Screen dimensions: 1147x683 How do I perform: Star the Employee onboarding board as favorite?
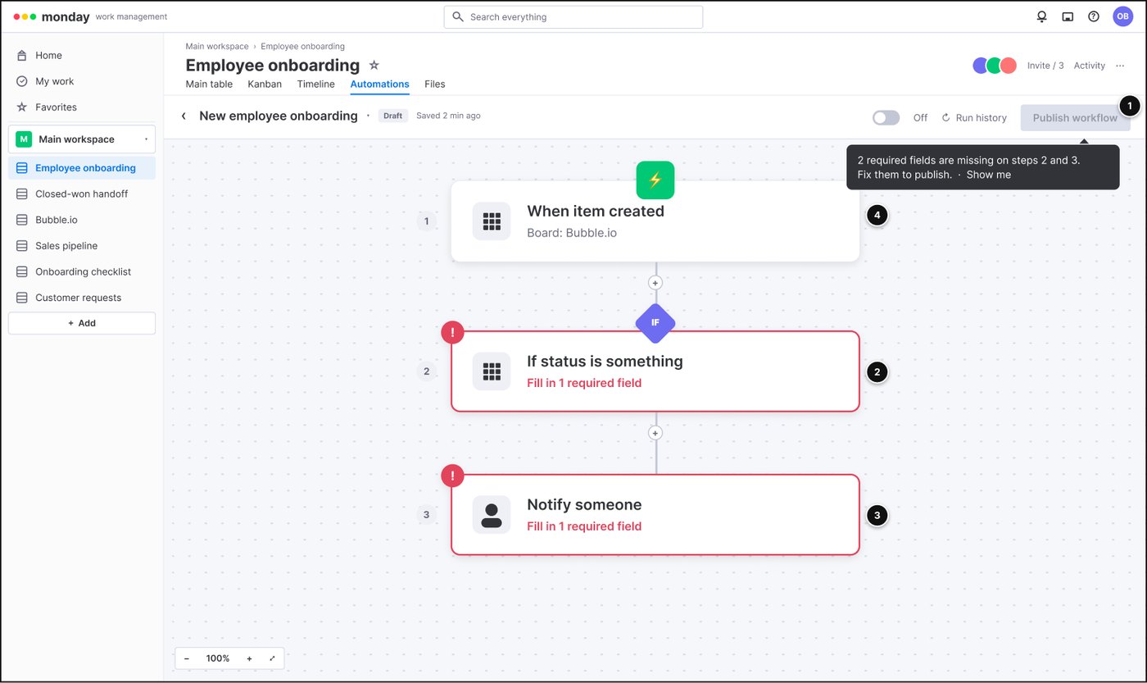point(374,65)
